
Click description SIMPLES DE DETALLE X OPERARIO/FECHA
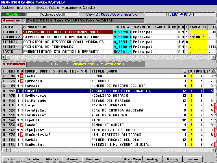tap(68, 37)
